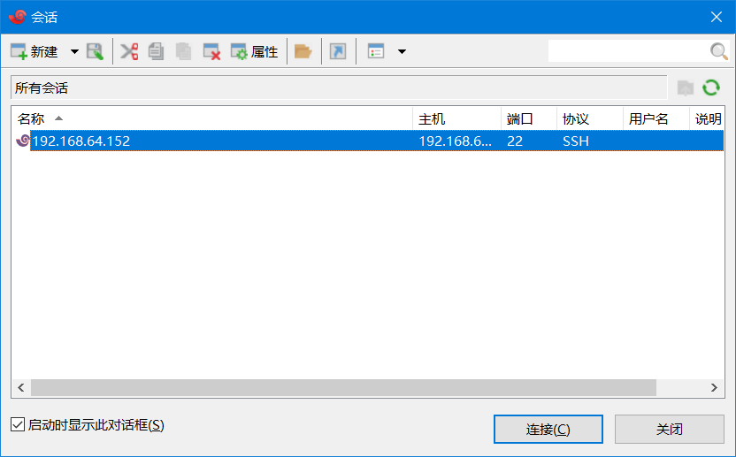Click the scissors cut icon
Image resolution: width=736 pixels, height=457 pixels.
(129, 51)
